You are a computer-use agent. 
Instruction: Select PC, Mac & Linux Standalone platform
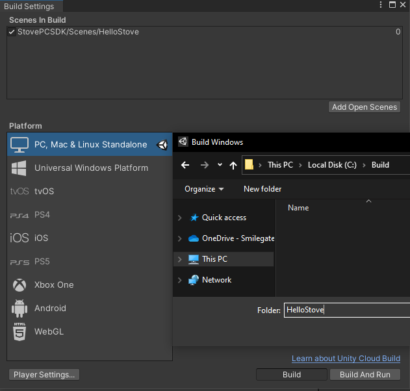tap(90, 145)
